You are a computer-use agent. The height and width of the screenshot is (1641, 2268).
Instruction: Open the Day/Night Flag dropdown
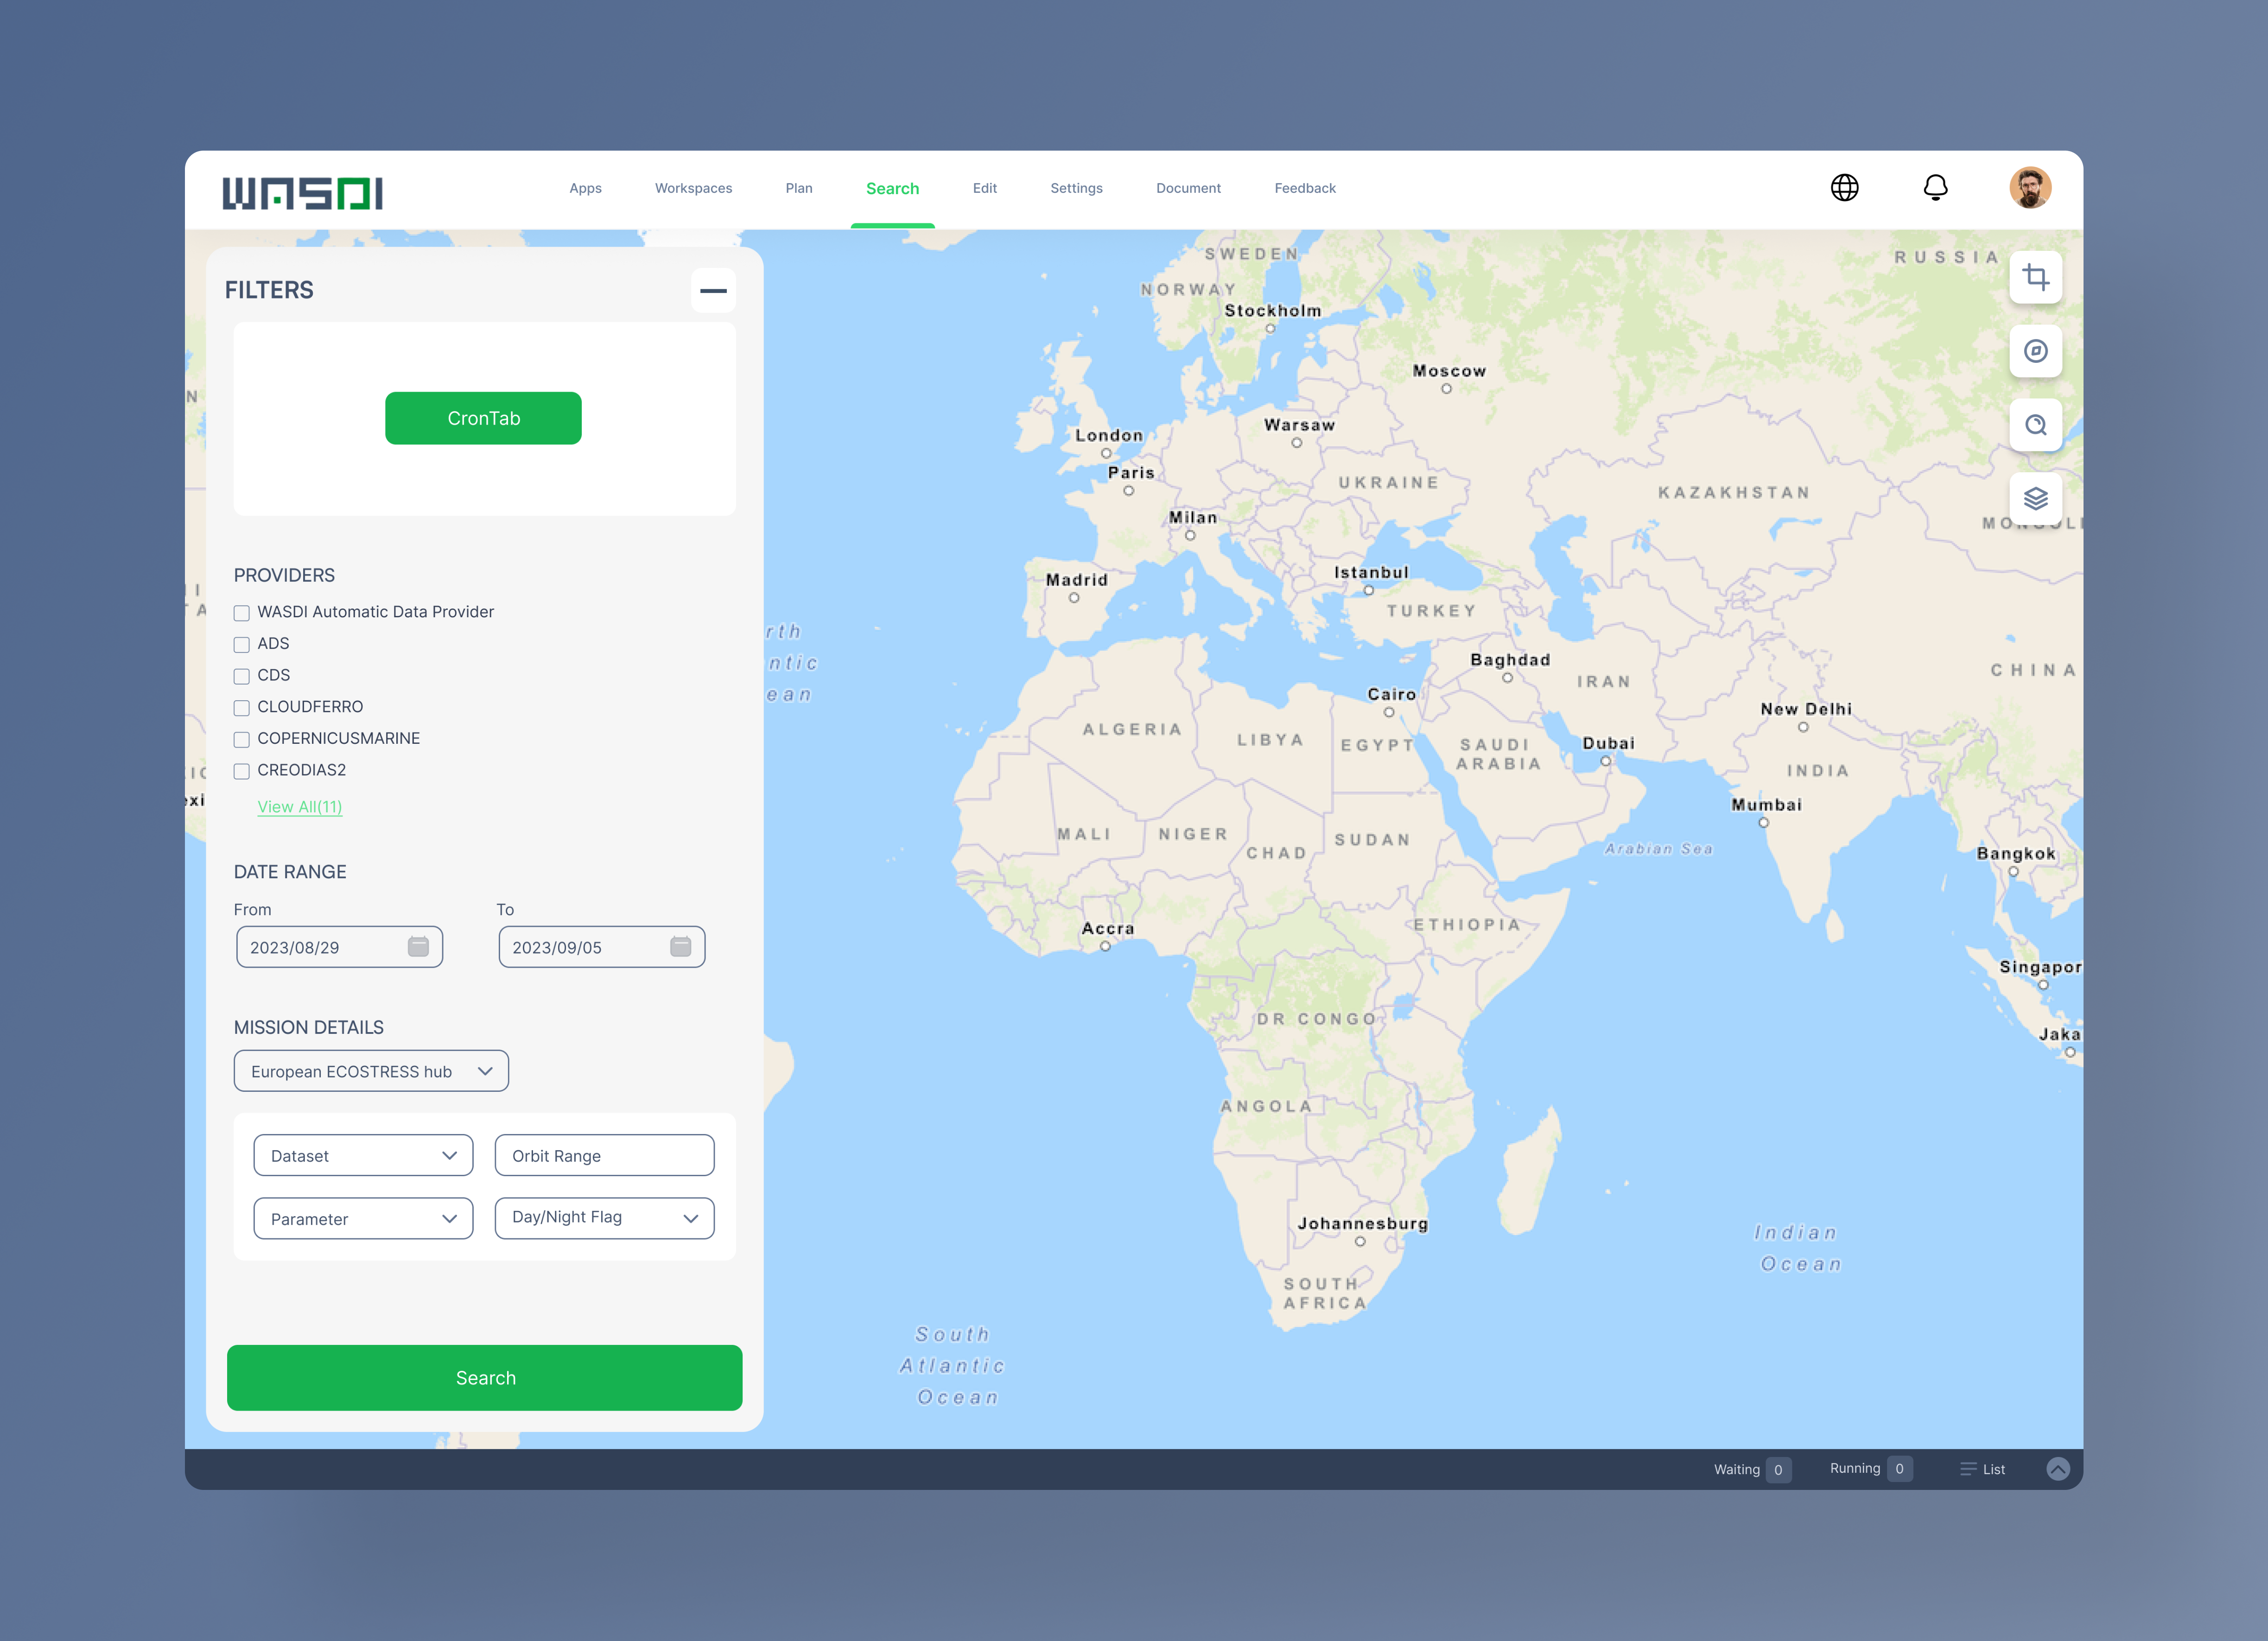[x=604, y=1218]
